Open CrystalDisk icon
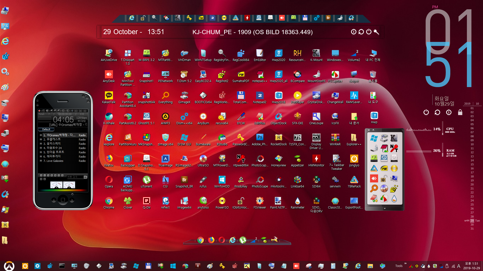This screenshot has height=271, width=483. coord(316,97)
